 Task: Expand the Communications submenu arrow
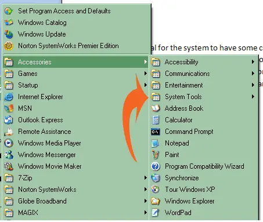(x=253, y=74)
